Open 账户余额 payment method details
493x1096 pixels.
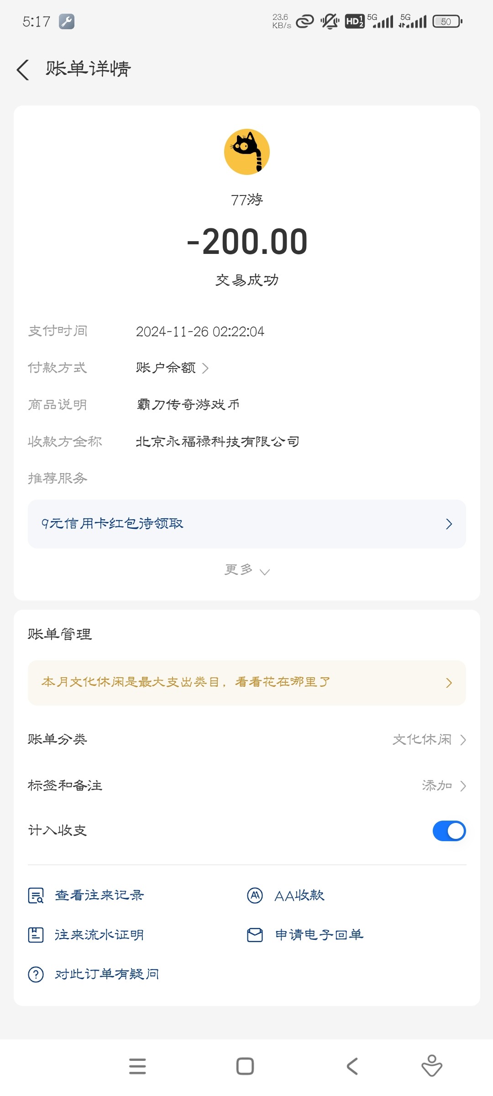[x=172, y=368]
